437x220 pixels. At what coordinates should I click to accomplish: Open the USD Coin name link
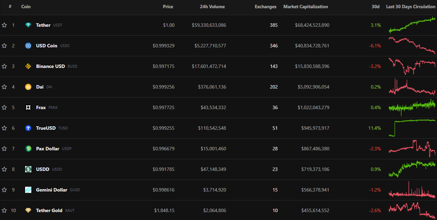click(x=46, y=46)
